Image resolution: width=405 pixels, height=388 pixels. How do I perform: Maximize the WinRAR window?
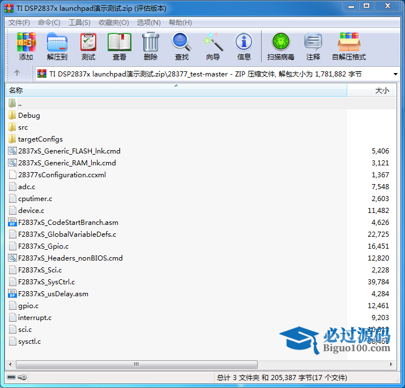pyautogui.click(x=366, y=6)
